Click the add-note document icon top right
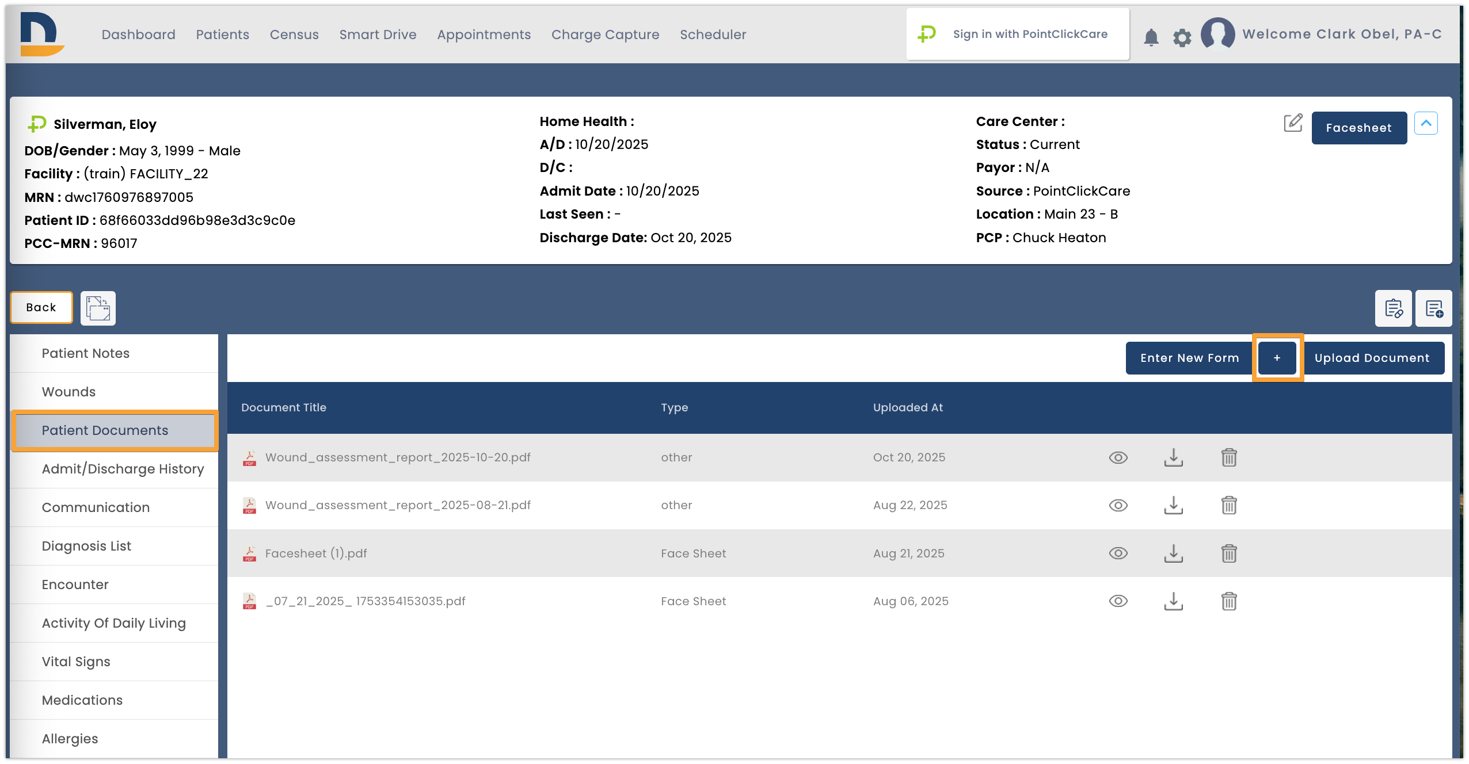 coord(1434,308)
